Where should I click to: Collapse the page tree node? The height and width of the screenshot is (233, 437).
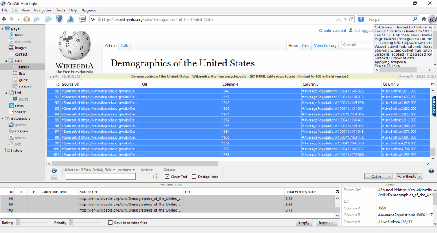[x=3, y=28]
